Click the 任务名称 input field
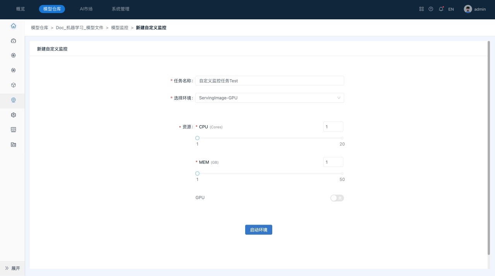The image size is (495, 276). coord(270,81)
